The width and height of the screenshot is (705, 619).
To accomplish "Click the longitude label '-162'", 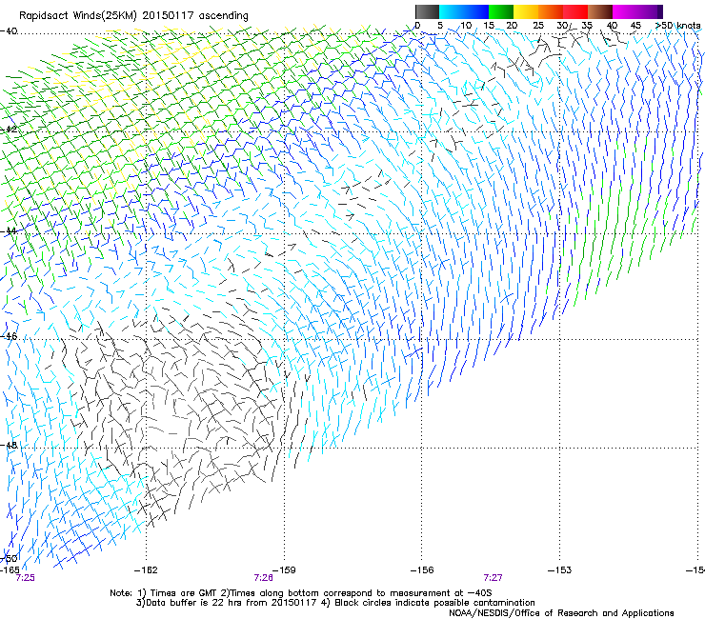I will click(146, 570).
